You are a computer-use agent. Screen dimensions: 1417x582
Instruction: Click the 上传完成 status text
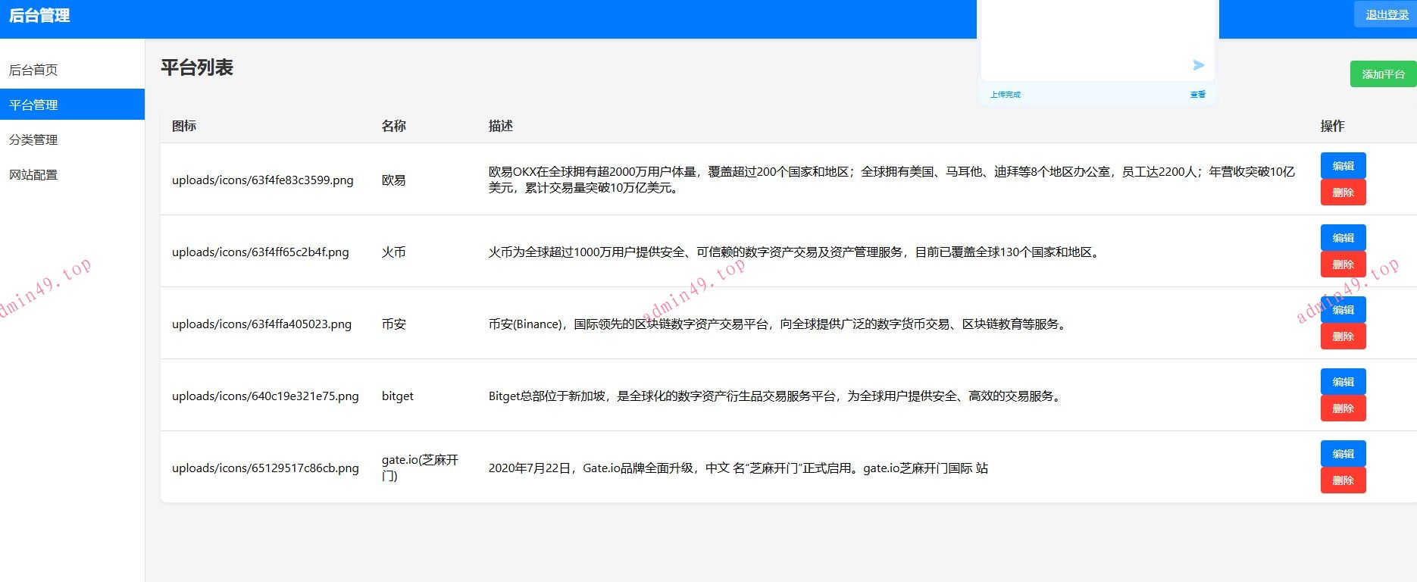[x=1005, y=95]
